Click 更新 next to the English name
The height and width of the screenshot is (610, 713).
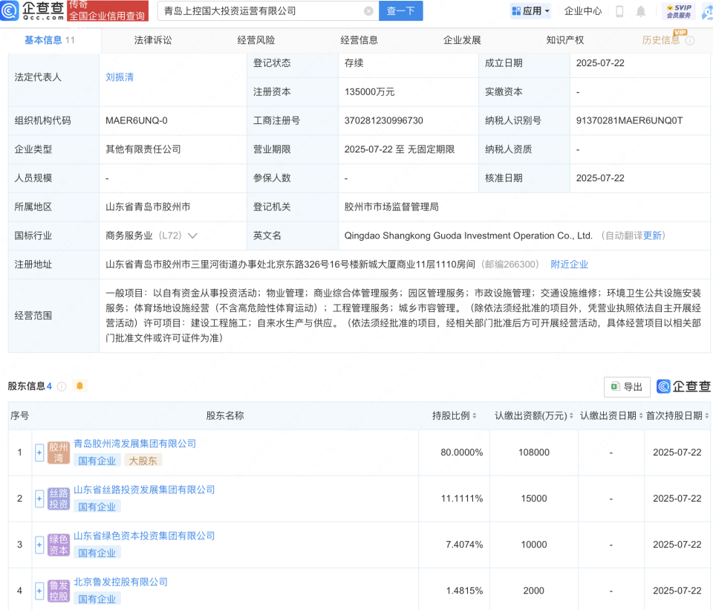coord(652,236)
